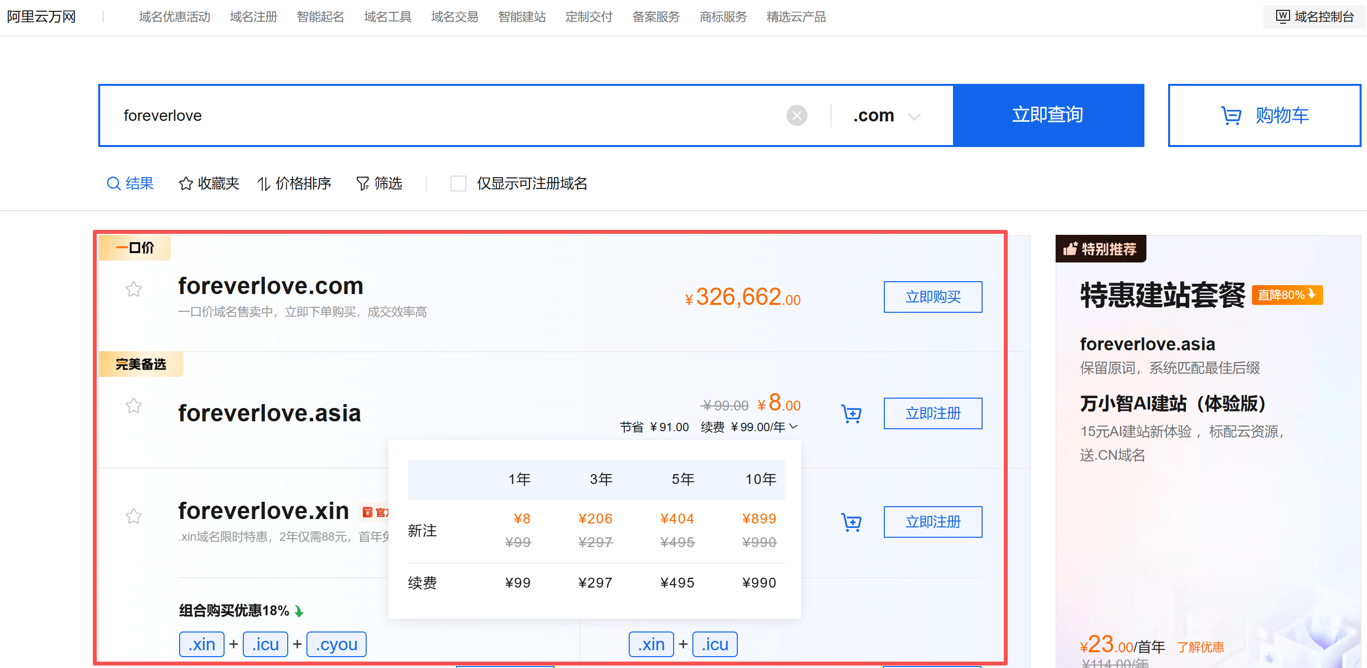Click 立即购买 for foreverlove.com
1367x668 pixels.
[x=932, y=297]
